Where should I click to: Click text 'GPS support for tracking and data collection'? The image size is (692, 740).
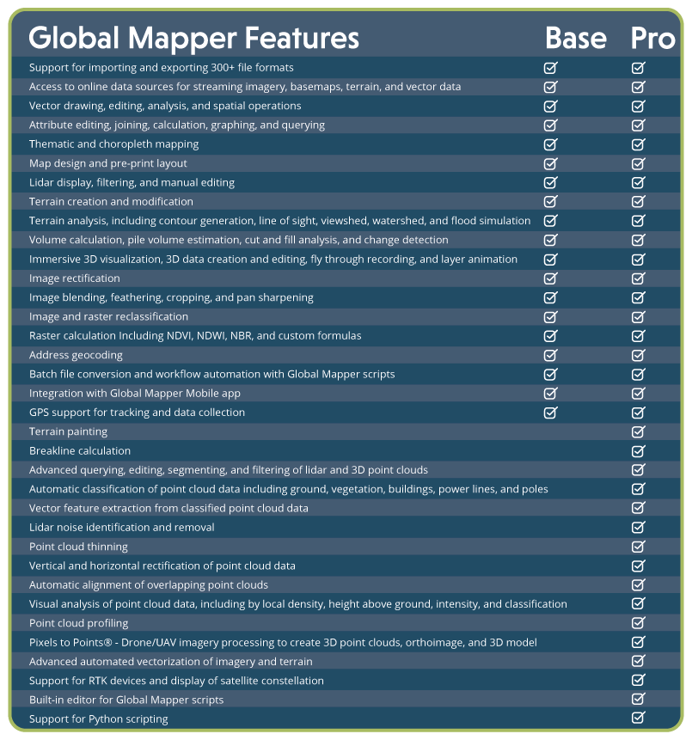pyautogui.click(x=137, y=413)
